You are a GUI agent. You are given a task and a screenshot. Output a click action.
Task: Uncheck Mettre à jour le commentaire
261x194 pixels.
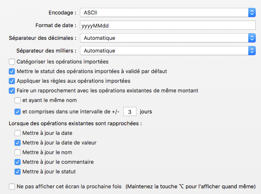coord(18,162)
